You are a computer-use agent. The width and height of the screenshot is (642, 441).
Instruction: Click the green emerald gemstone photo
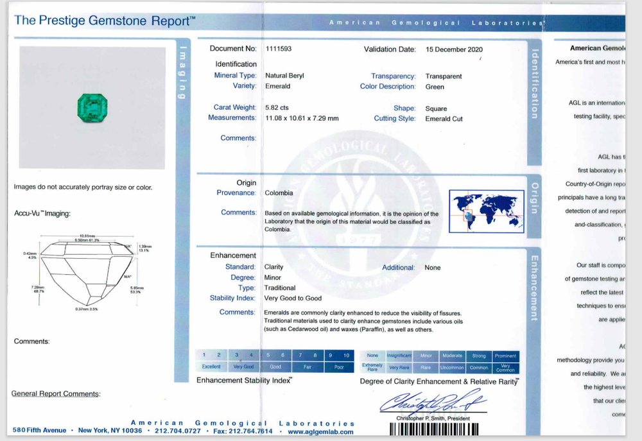[x=91, y=105]
